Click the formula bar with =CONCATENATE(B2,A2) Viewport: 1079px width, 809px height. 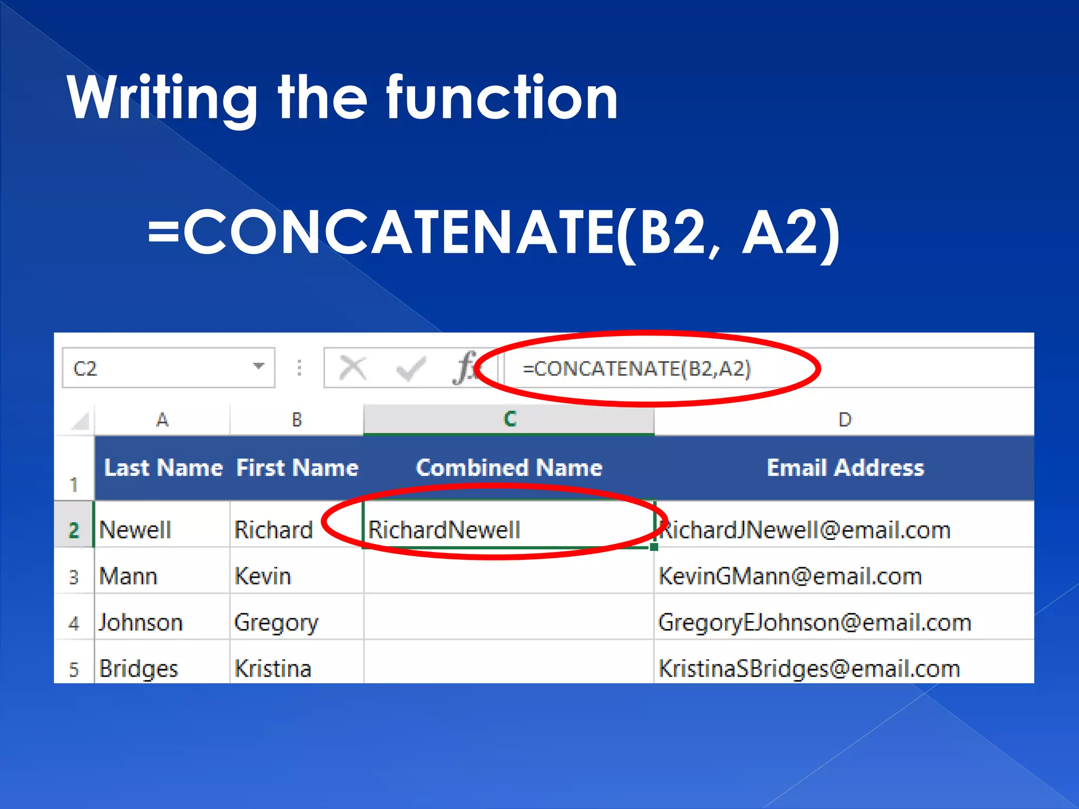pyautogui.click(x=769, y=368)
